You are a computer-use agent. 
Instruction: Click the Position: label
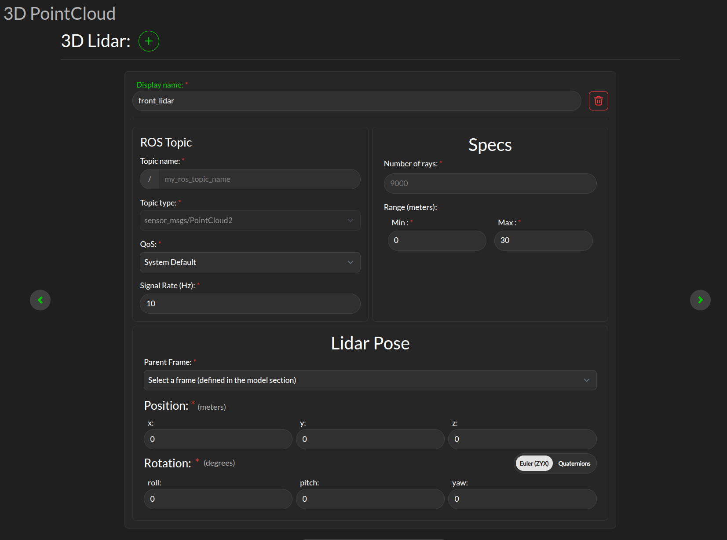pyautogui.click(x=166, y=406)
